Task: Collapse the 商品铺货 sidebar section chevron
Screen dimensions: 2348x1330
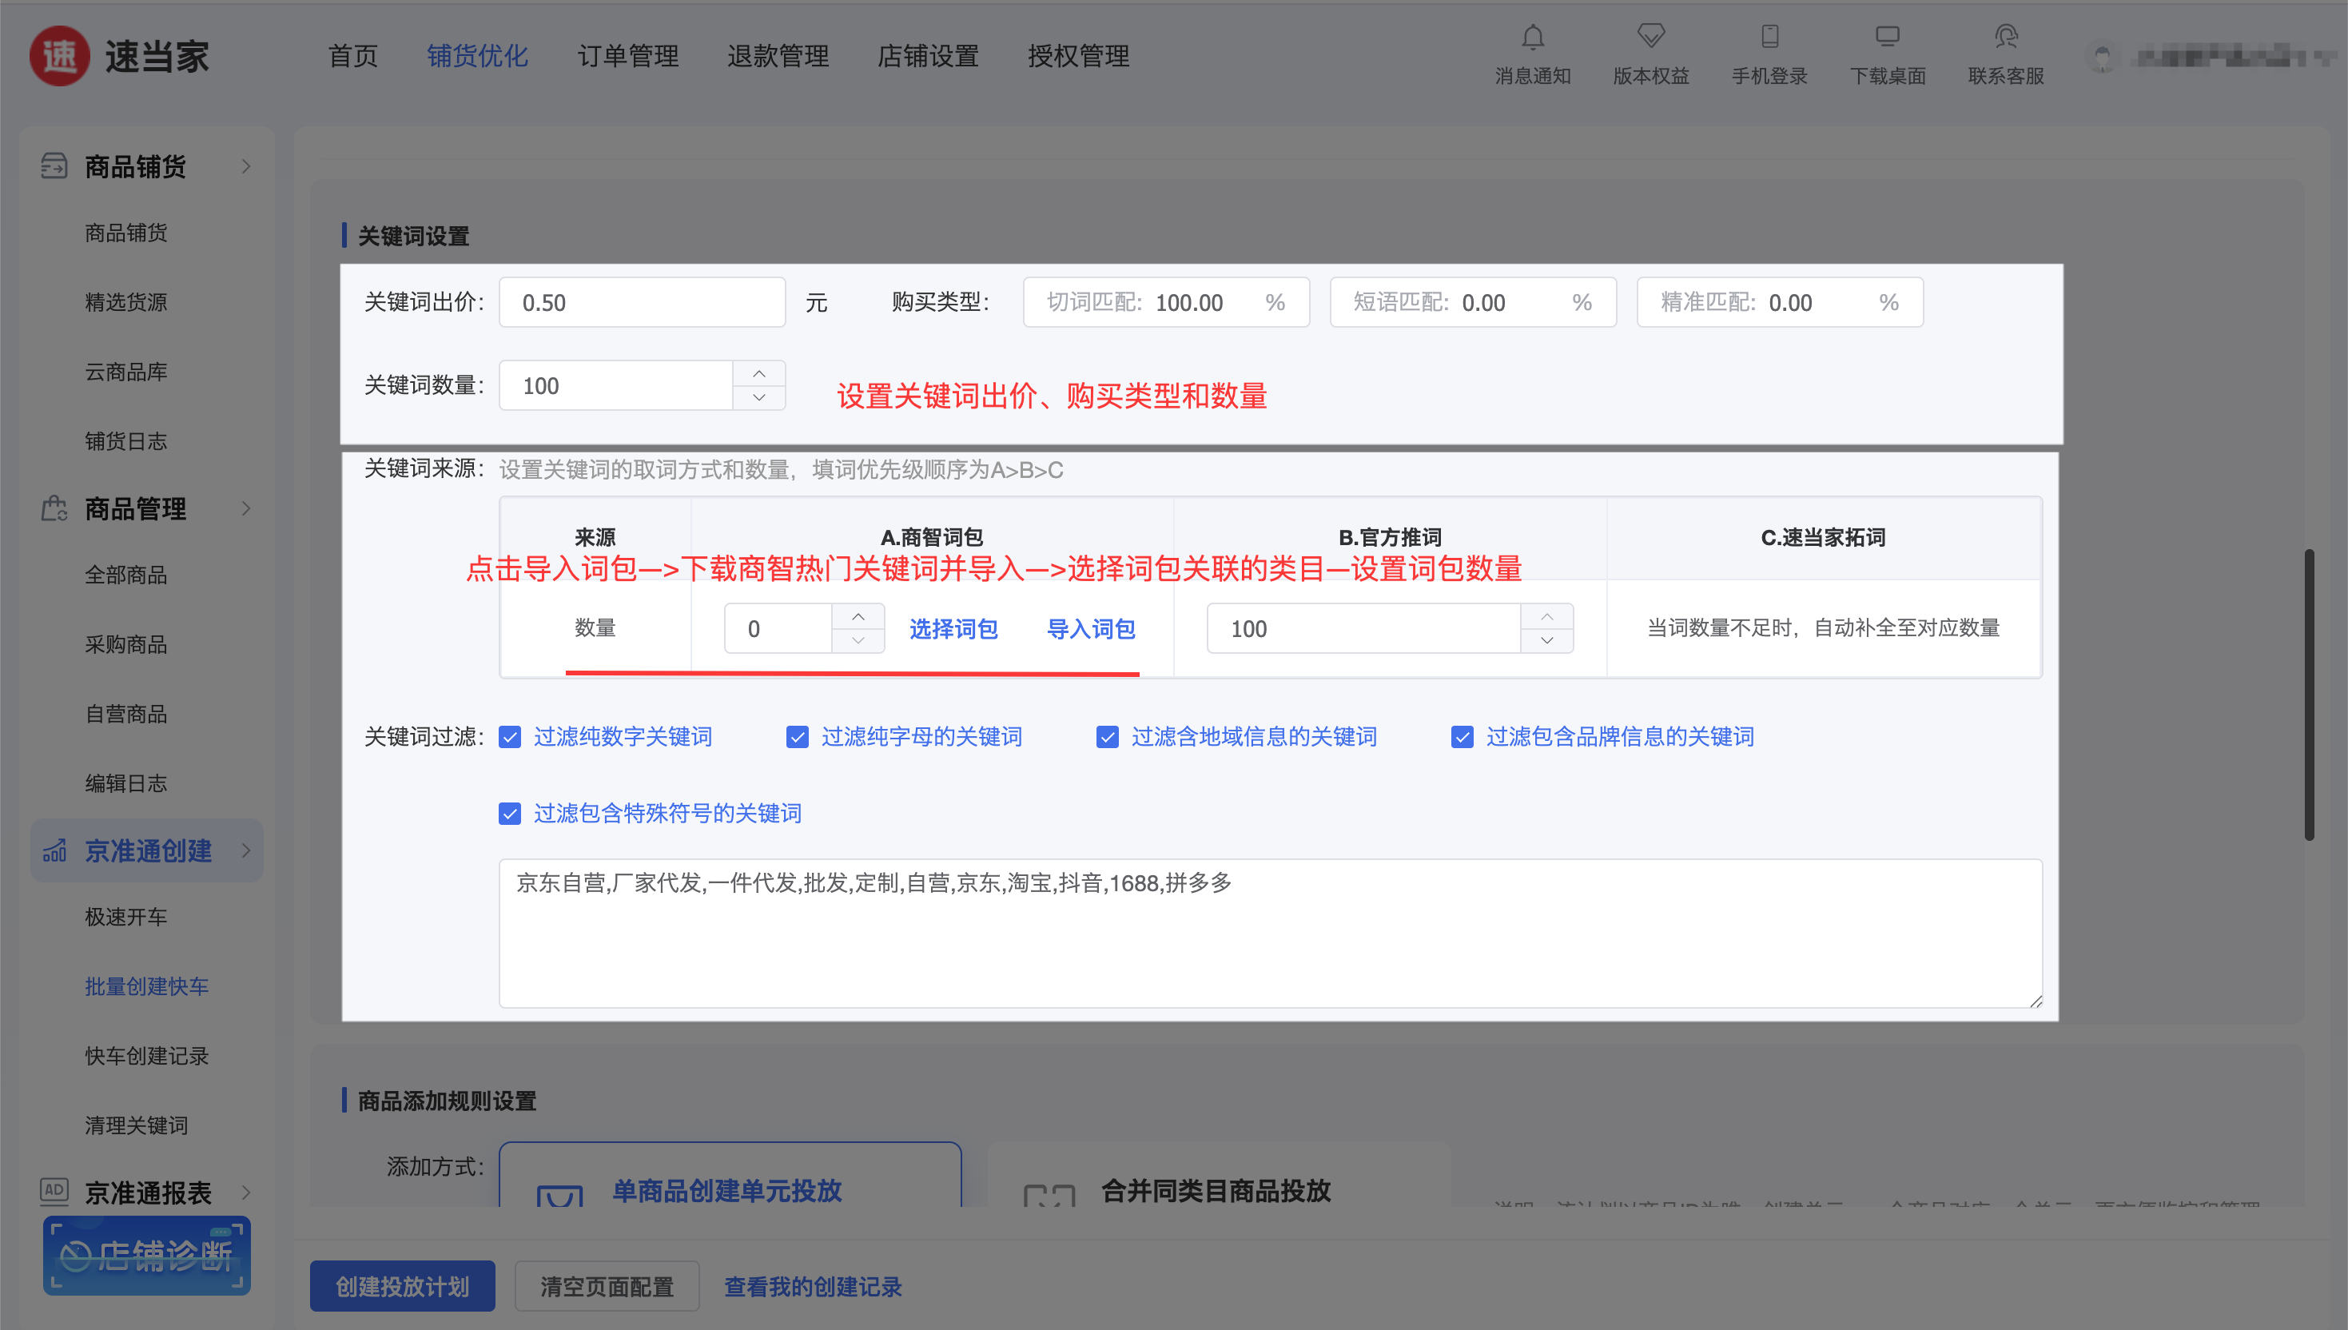Action: point(245,166)
